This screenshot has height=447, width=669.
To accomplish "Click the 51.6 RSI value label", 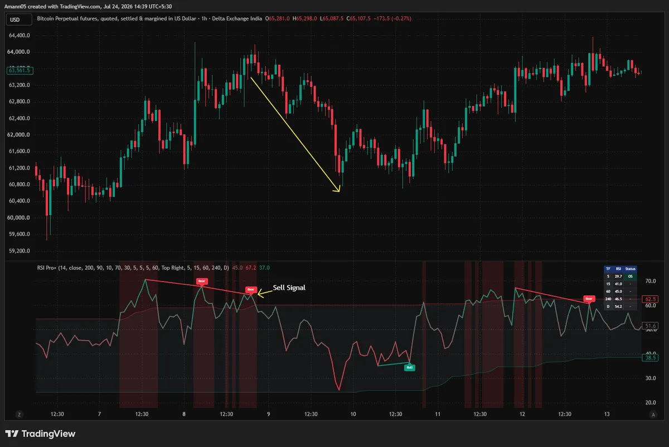I will pos(651,325).
